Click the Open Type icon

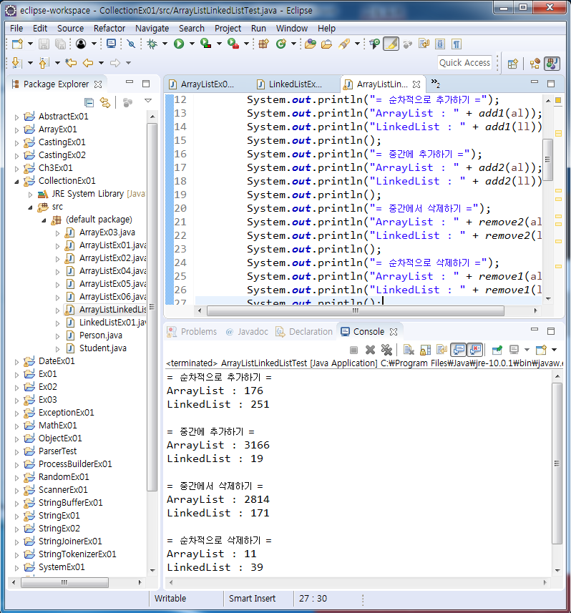click(x=311, y=44)
